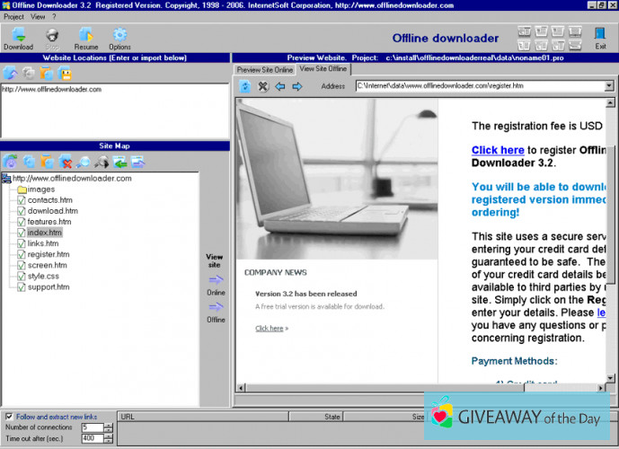Open the Project menu

coord(13,16)
